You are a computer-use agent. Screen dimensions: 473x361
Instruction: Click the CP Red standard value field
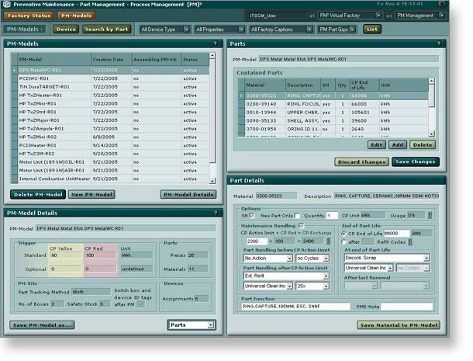click(x=100, y=255)
